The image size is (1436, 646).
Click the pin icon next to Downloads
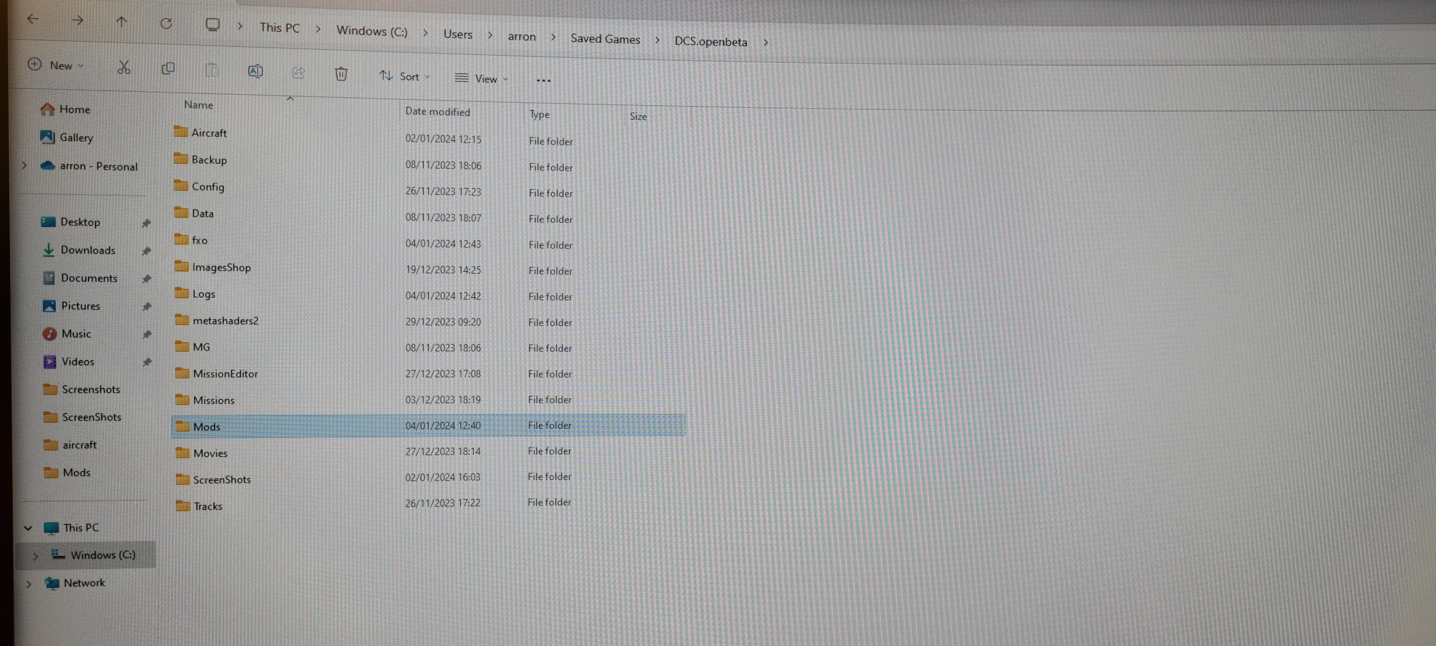[146, 251]
